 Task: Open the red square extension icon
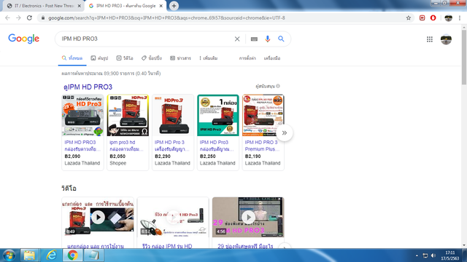422,17
